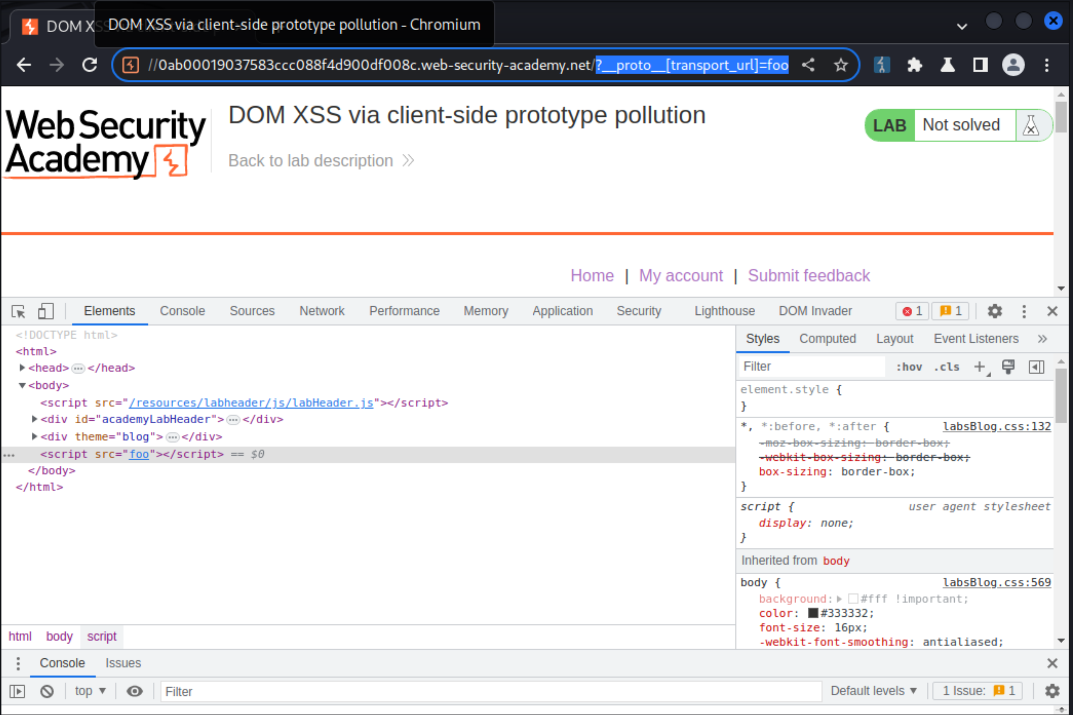Click the red error count badge
This screenshot has width=1073, height=715.
[x=913, y=311]
